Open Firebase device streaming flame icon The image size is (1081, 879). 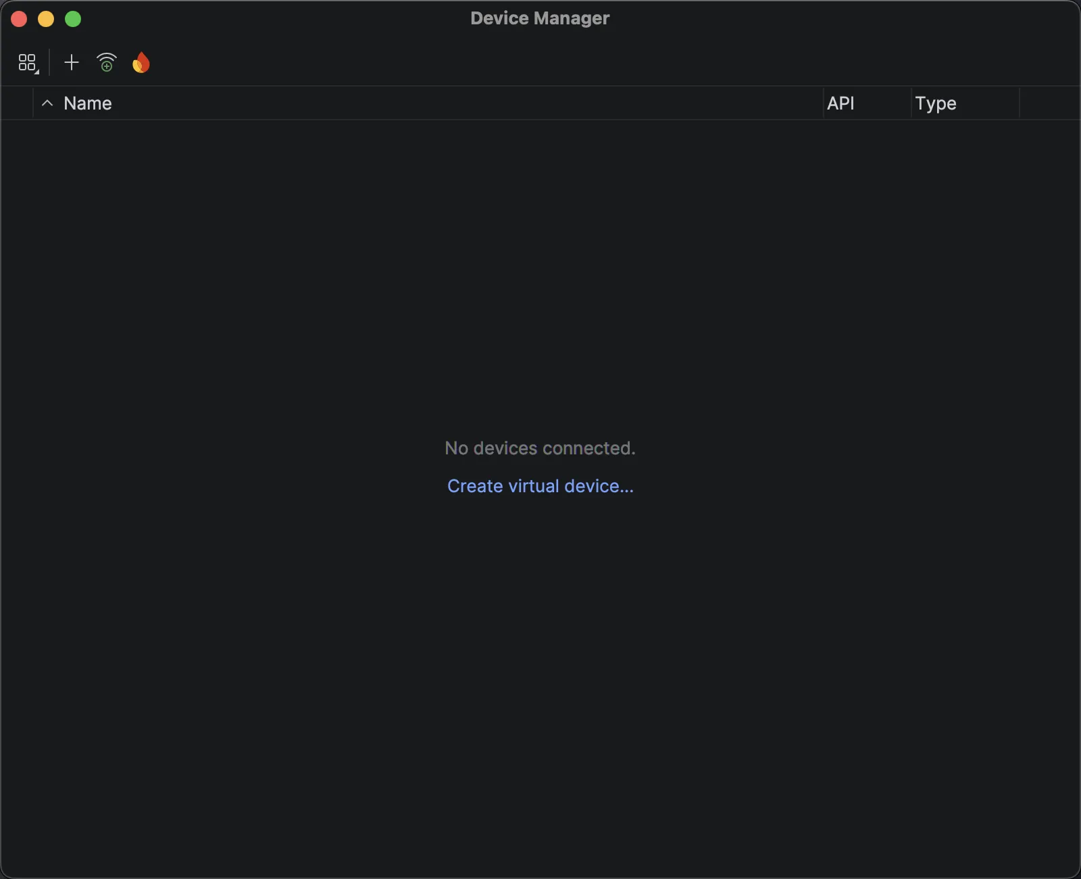point(141,63)
